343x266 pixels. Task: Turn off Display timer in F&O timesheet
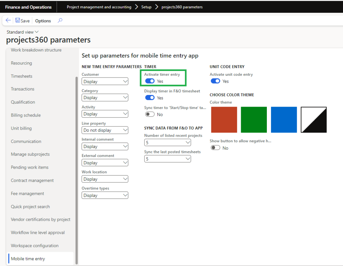coord(150,98)
